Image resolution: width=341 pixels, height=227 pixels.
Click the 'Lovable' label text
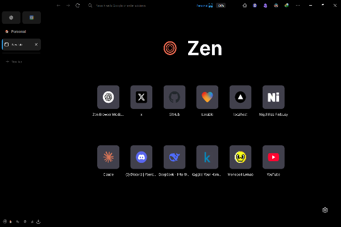[x=207, y=115]
